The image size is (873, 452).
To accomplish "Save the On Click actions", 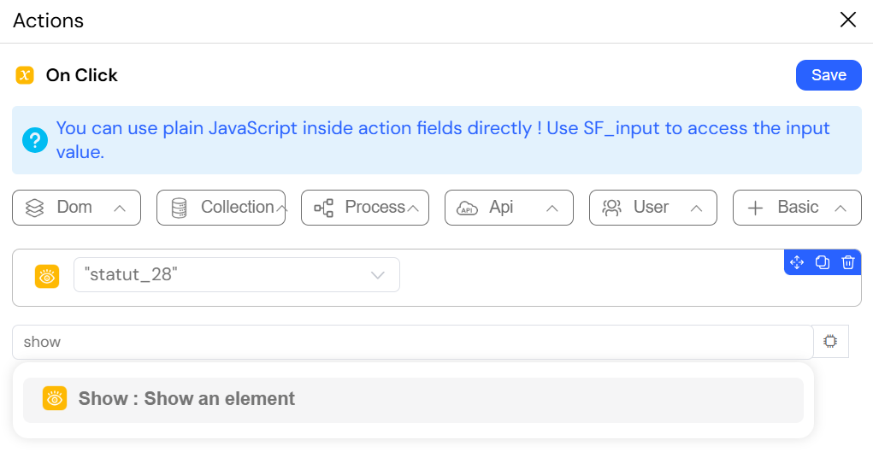I will click(x=829, y=75).
